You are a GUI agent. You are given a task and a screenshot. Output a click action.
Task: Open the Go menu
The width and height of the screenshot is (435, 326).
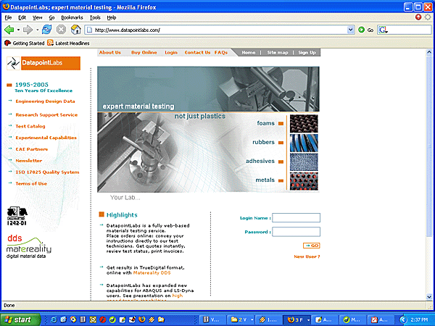(x=51, y=17)
